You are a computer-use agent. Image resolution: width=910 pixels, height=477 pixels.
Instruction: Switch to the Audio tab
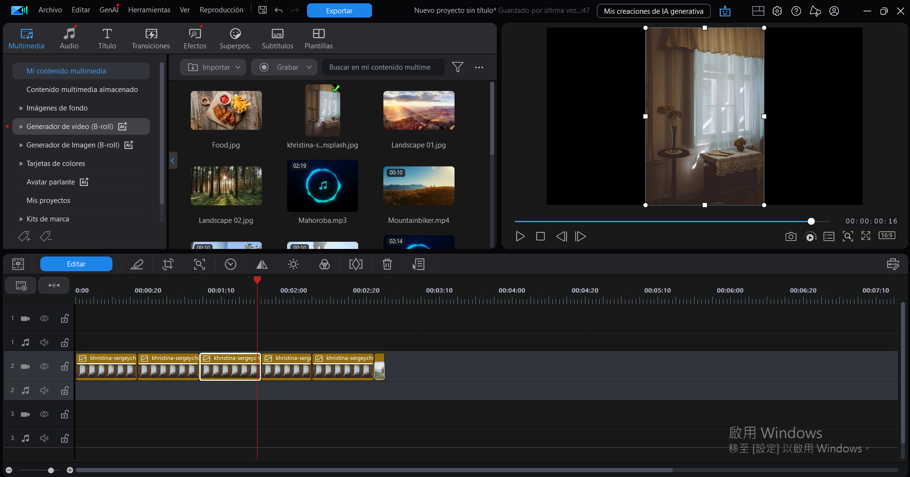click(69, 37)
